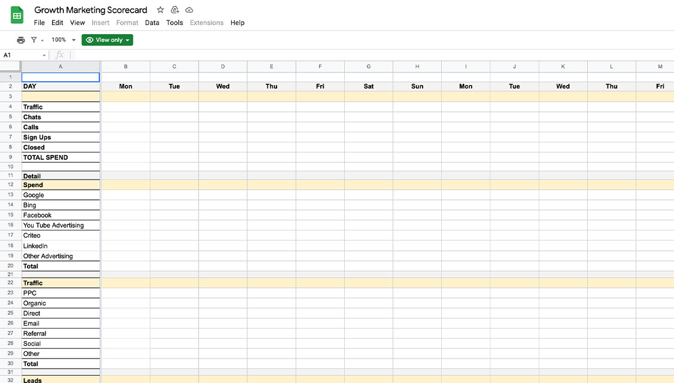Open the Tools menu
674x383 pixels.
point(175,23)
